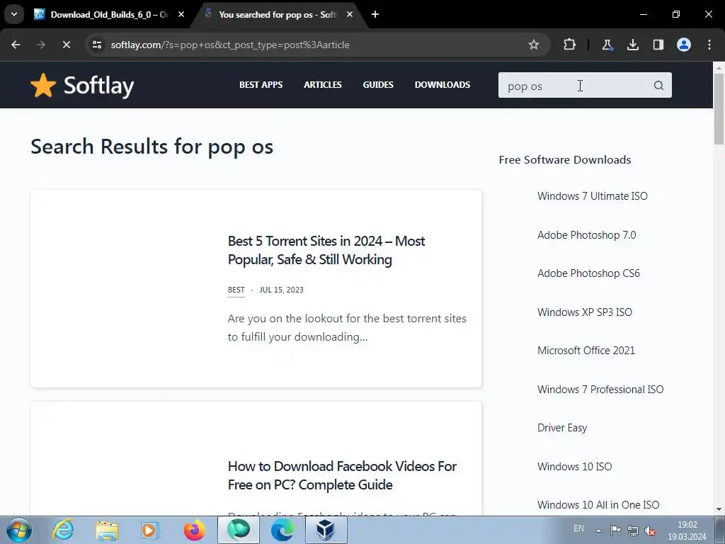Open network tray icon
Image resolution: width=725 pixels, height=544 pixels.
point(633,531)
